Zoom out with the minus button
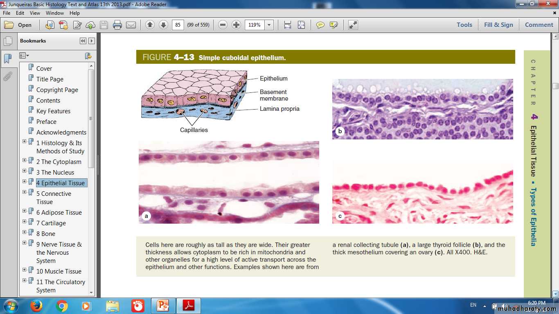The image size is (559, 314). click(x=223, y=25)
